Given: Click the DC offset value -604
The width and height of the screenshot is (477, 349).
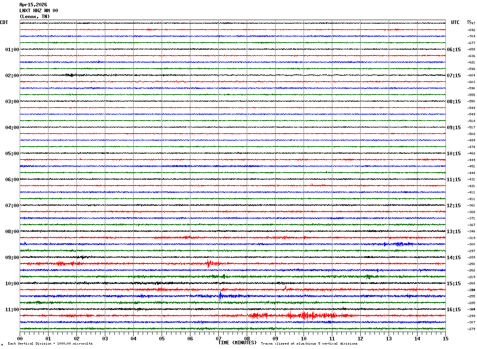Looking at the screenshot, I should 471,76.
